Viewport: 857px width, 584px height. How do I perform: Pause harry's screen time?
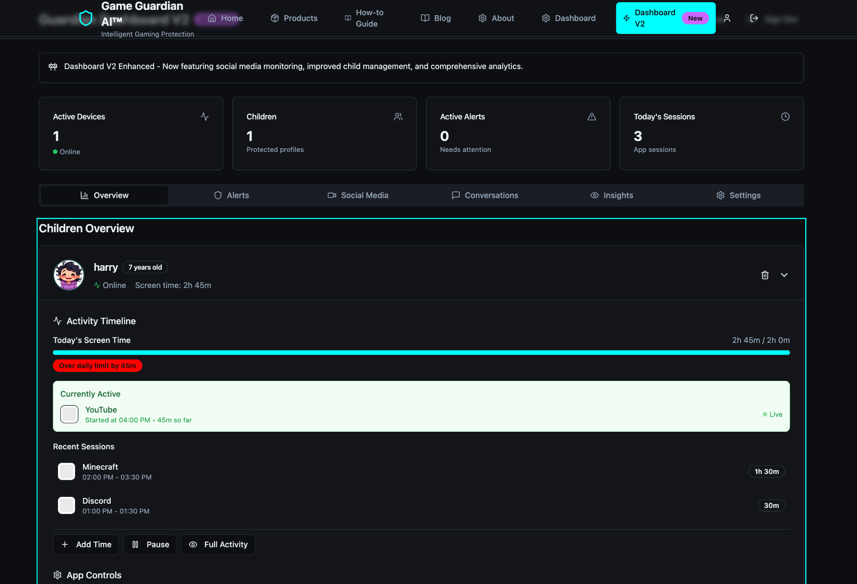(150, 544)
